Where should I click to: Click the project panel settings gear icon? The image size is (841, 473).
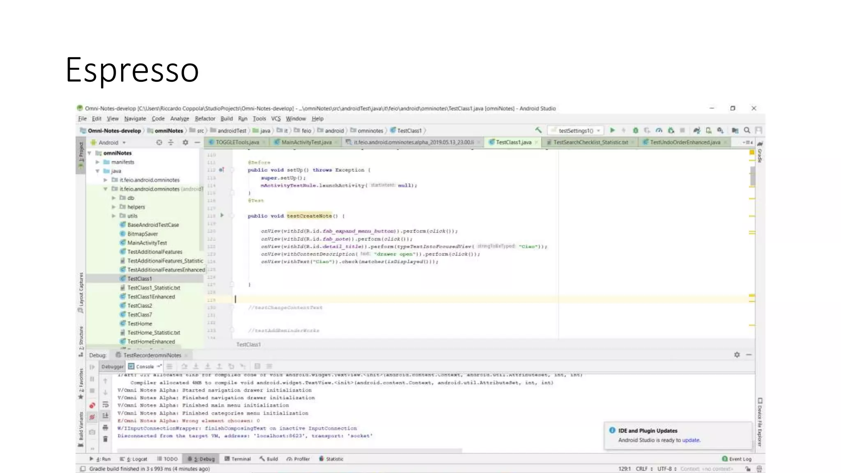coord(185,142)
